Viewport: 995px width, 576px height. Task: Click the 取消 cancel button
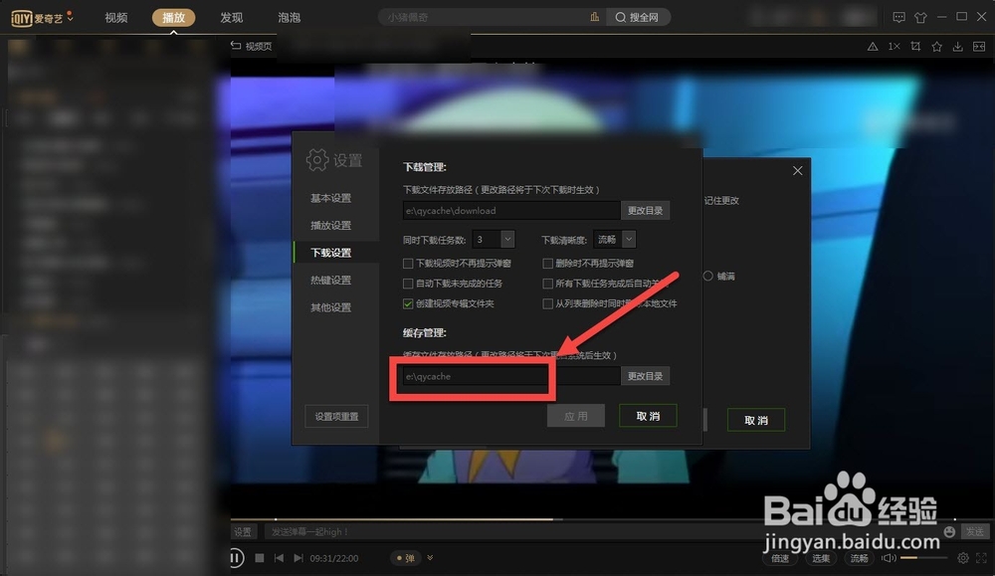pos(648,415)
